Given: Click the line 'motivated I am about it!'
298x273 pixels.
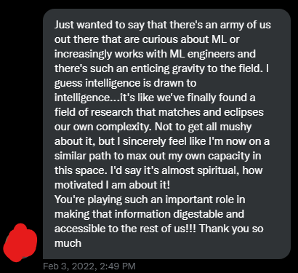Looking at the screenshot, I should point(112,185).
